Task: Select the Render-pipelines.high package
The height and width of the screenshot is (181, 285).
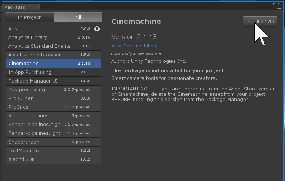Action: [x=54, y=125]
